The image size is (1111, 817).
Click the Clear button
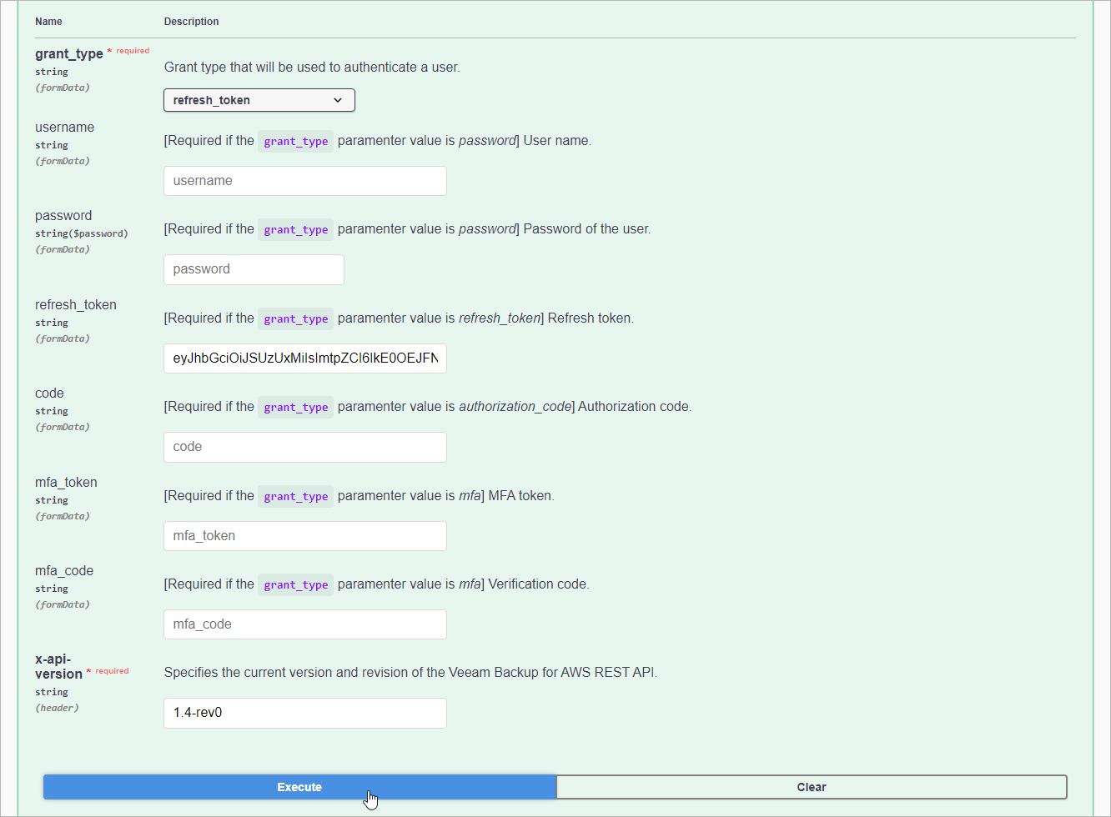[x=811, y=786]
